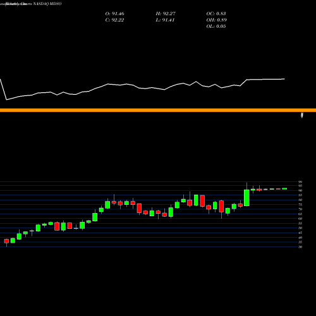Select the open value O: 91.46
316x316 pixels.
114,14
